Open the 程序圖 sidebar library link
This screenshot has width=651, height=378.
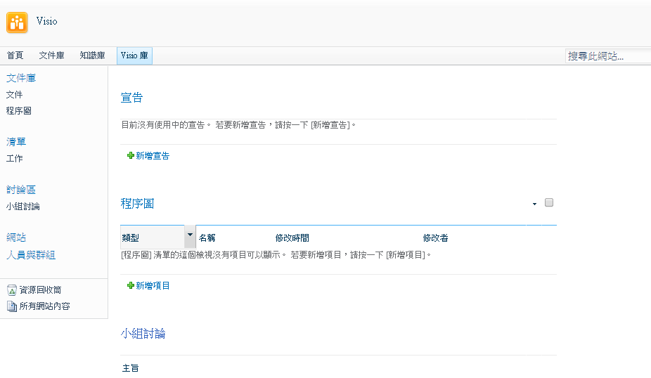(x=18, y=111)
